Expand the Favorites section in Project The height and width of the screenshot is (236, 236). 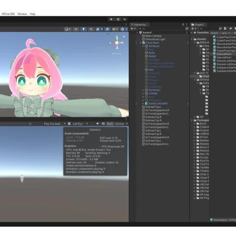pos(192,33)
